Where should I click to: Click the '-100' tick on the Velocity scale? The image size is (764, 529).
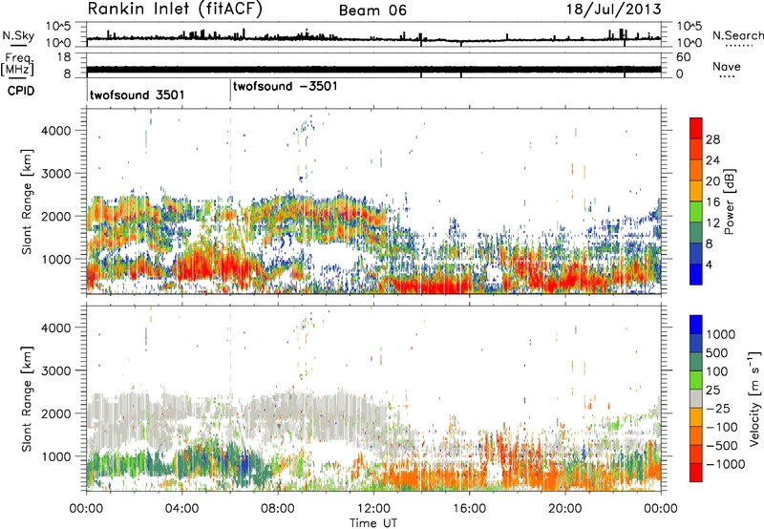point(722,427)
